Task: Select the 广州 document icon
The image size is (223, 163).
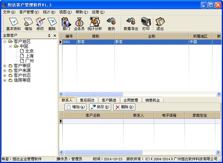Action: [x=22, y=61]
